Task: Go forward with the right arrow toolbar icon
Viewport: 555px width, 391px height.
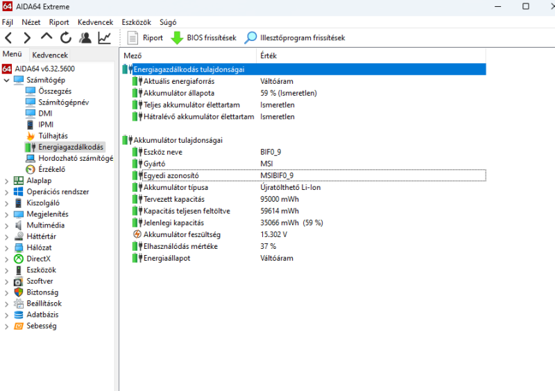Action: tap(27, 37)
